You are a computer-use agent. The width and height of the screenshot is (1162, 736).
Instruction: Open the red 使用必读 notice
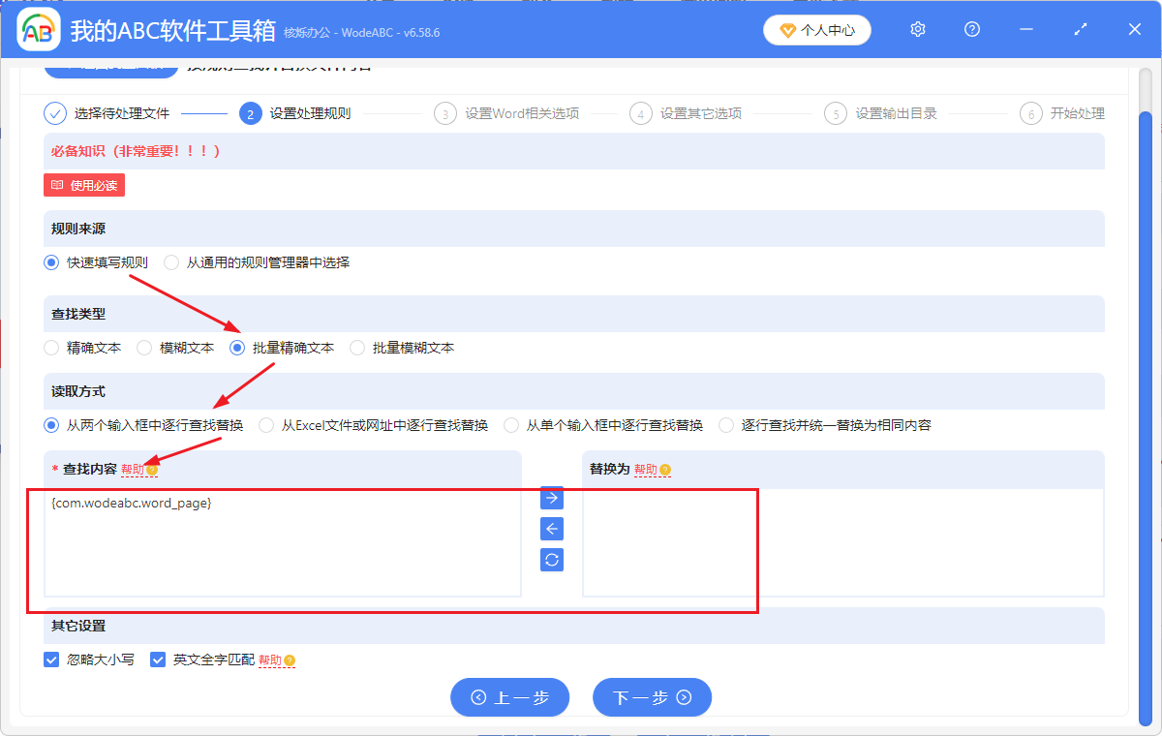coord(83,185)
